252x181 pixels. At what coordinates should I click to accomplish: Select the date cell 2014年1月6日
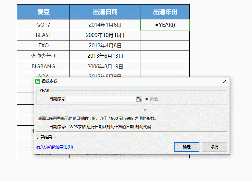click(105, 25)
